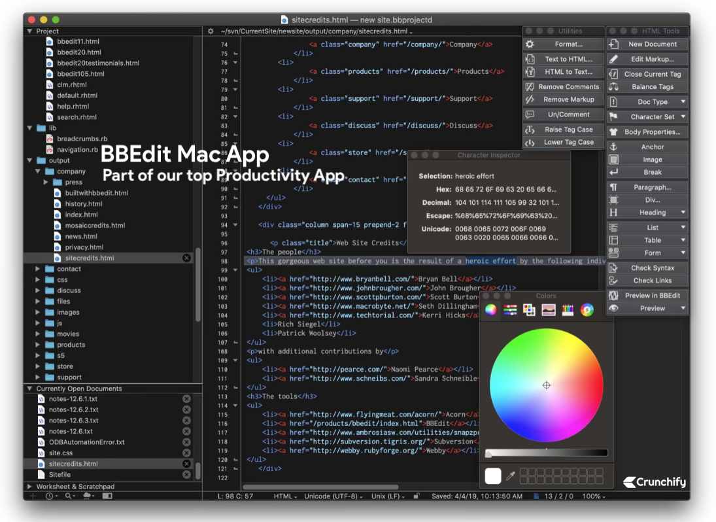
Task: Click Text to HTML button
Action: click(x=564, y=59)
